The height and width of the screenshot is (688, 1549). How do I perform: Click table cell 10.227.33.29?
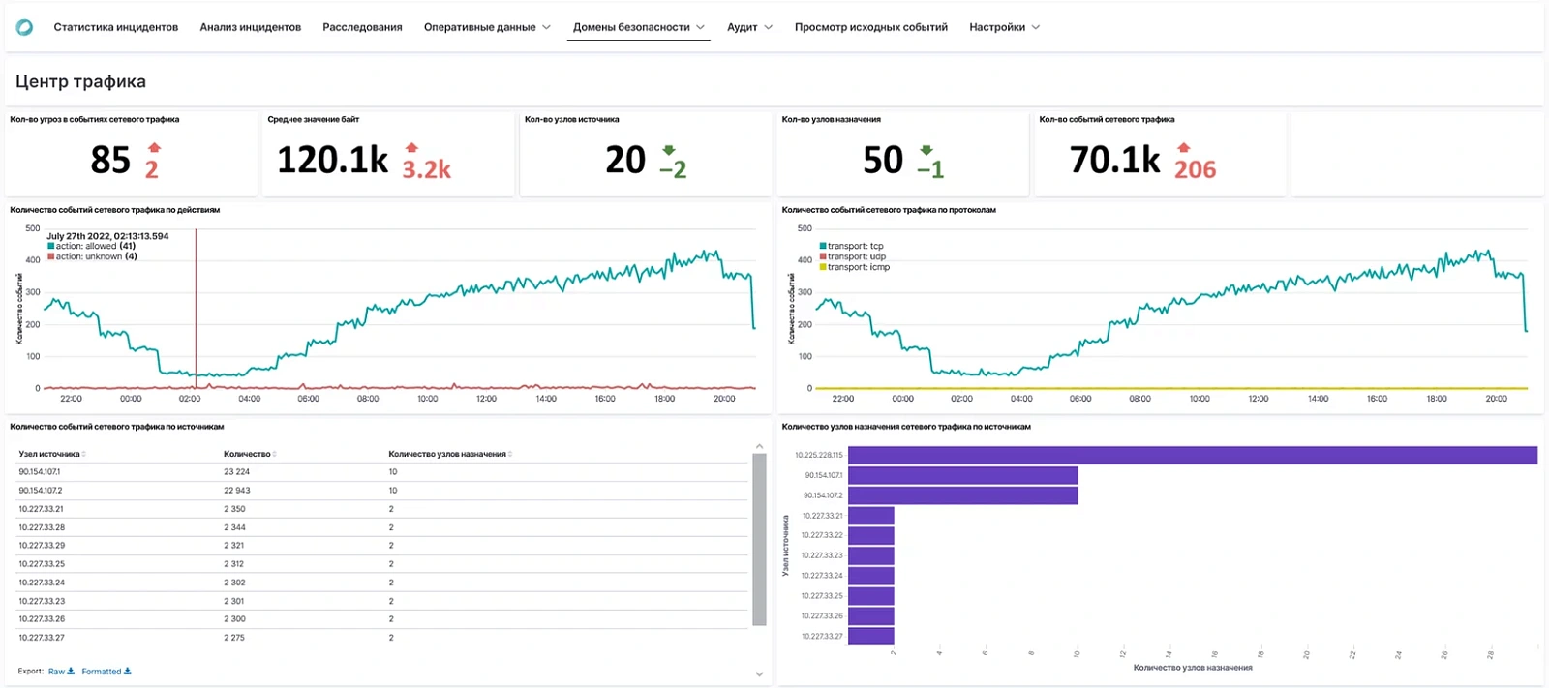pos(42,546)
